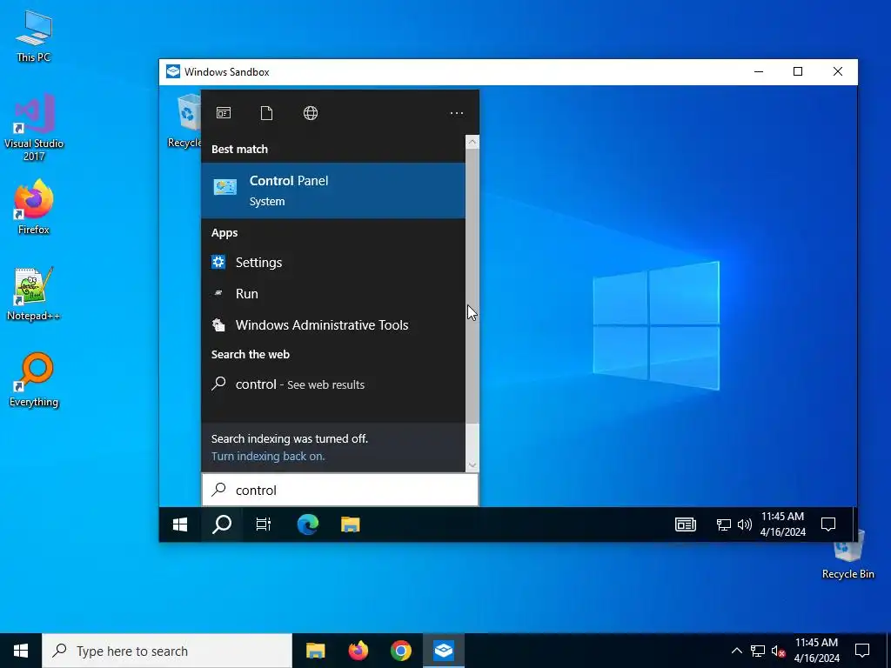Filter search results by Web globe icon

(311, 113)
